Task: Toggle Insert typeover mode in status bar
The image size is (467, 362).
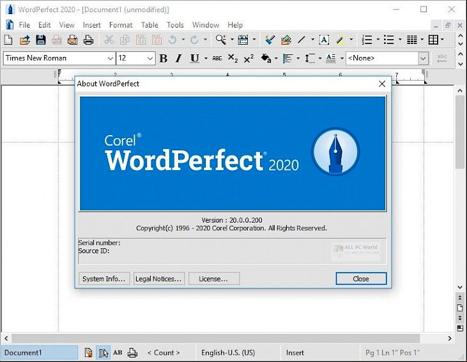Action: coord(295,353)
